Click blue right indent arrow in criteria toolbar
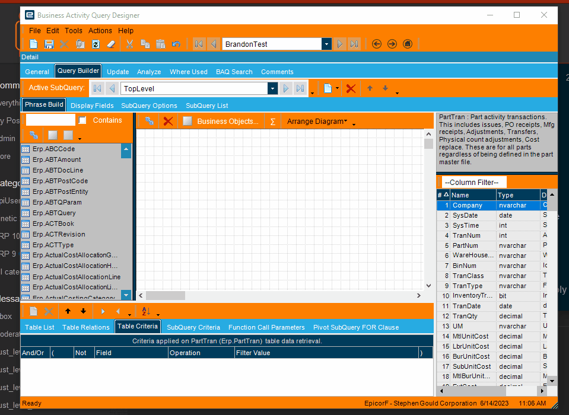The height and width of the screenshot is (415, 569). (x=103, y=311)
